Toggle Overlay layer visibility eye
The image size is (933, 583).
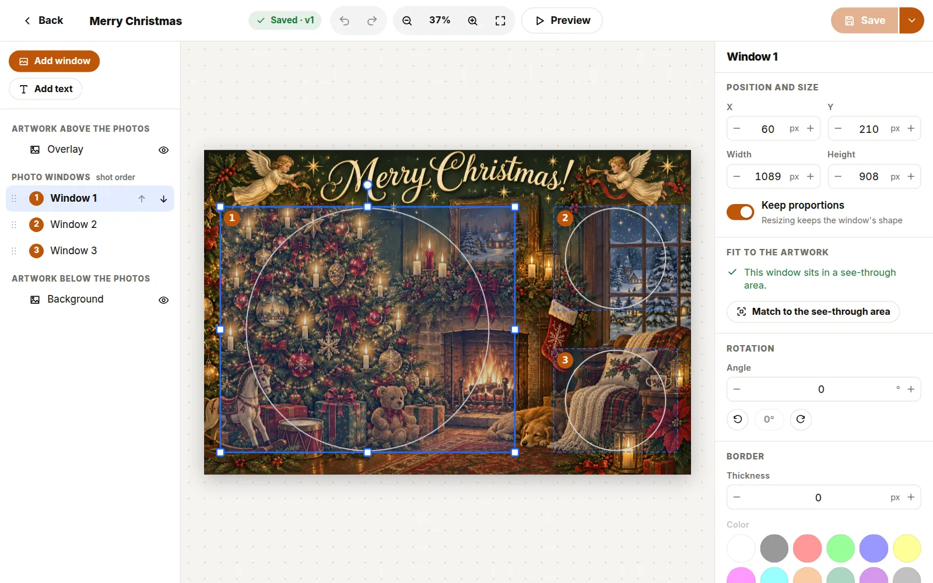point(164,150)
